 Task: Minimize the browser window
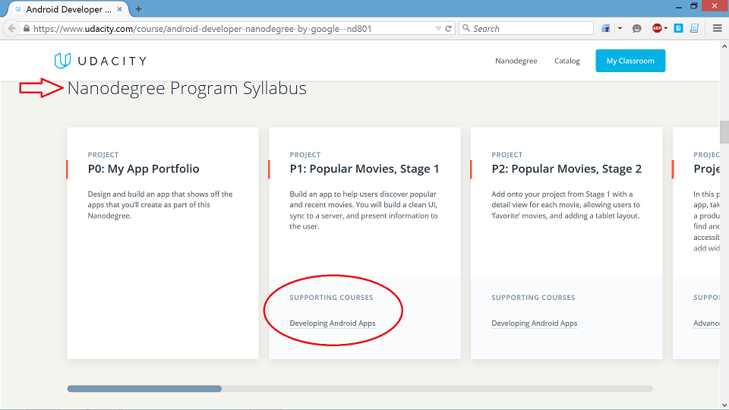click(679, 7)
